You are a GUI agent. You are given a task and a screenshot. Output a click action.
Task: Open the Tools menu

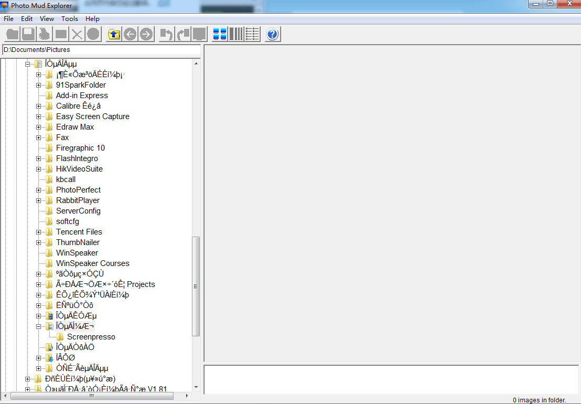coord(70,19)
